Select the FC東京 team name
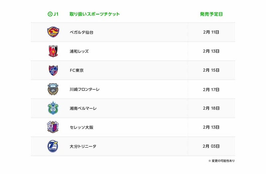This screenshot has height=174, width=266. click(77, 71)
